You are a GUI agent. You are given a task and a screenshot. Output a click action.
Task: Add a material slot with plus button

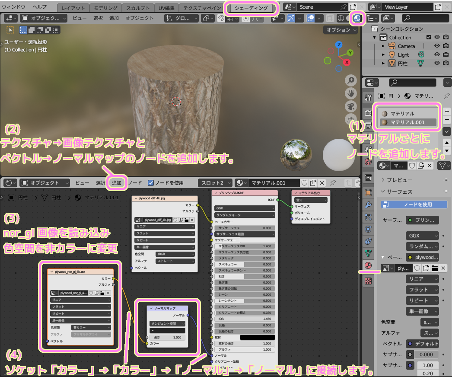[x=447, y=111]
